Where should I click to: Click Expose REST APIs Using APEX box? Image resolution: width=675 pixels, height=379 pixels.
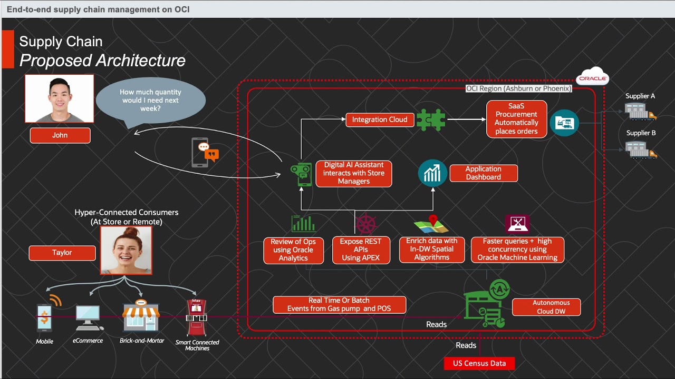[x=361, y=250]
